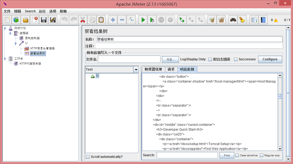Click the 名称 name input field

[190, 39]
